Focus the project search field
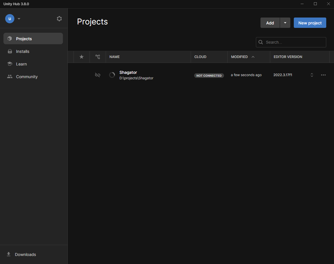The width and height of the screenshot is (334, 264). pyautogui.click(x=294, y=42)
